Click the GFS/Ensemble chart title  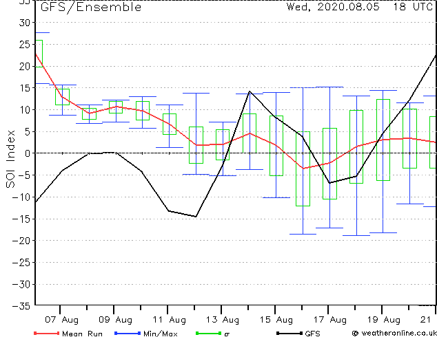pos(91,7)
